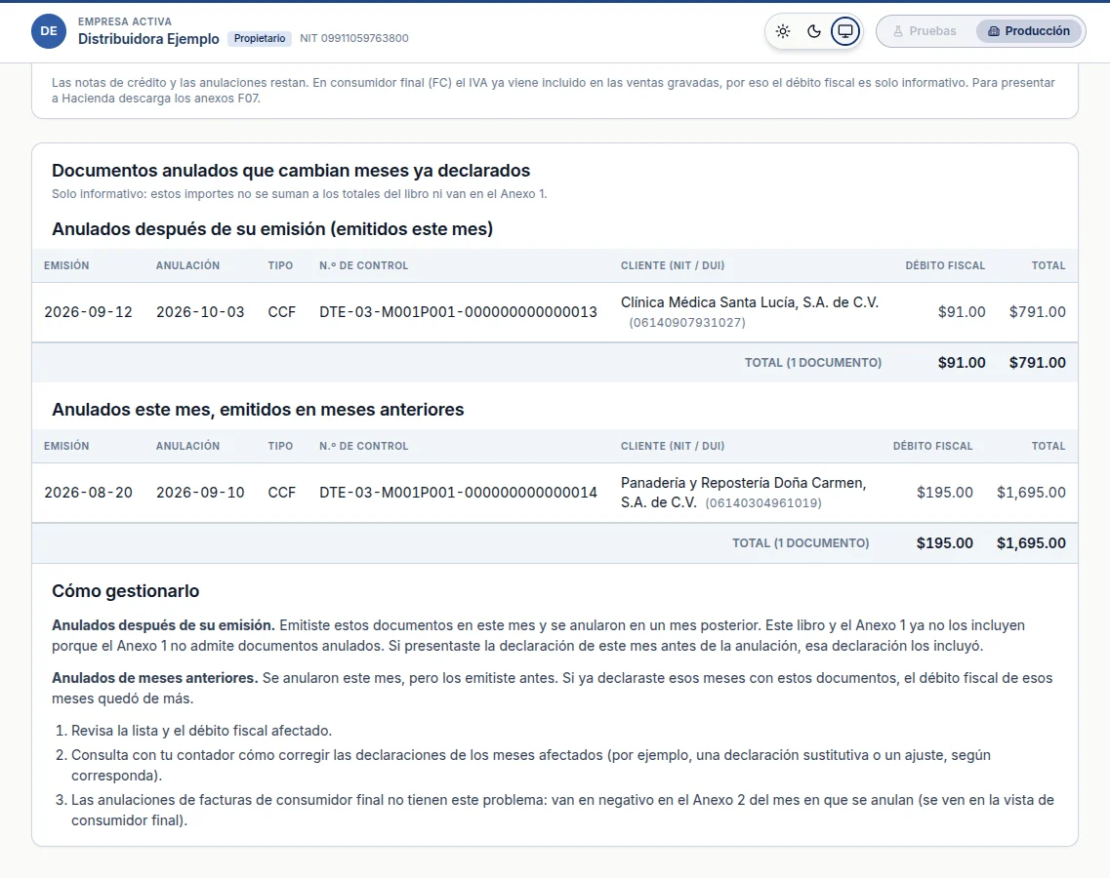Switch environment to Pruebas

(x=925, y=31)
